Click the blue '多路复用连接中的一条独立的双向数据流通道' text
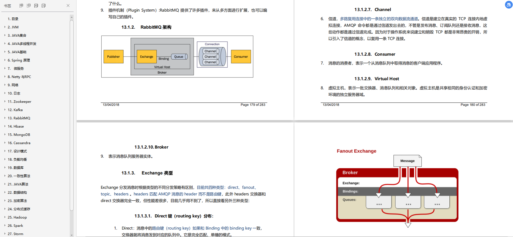The height and width of the screenshot is (237, 513). click(379, 19)
